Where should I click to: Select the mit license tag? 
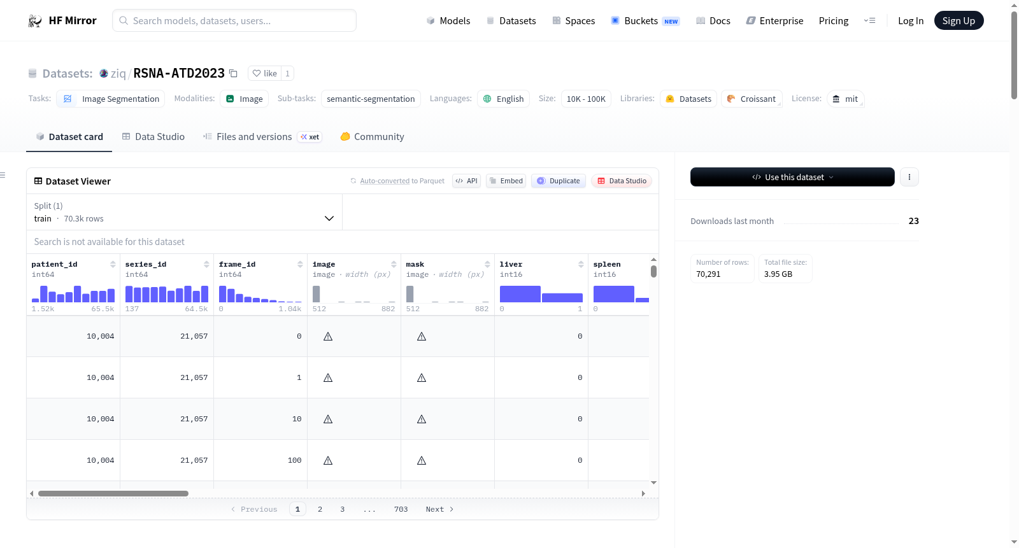tap(845, 99)
